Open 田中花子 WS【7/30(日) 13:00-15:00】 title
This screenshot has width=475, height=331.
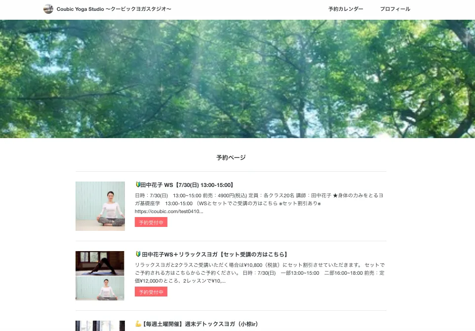(x=187, y=185)
